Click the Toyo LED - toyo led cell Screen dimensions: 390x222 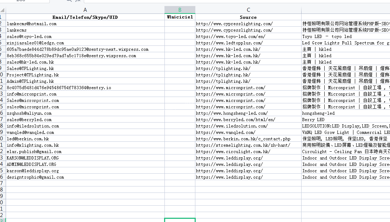click(x=346, y=37)
